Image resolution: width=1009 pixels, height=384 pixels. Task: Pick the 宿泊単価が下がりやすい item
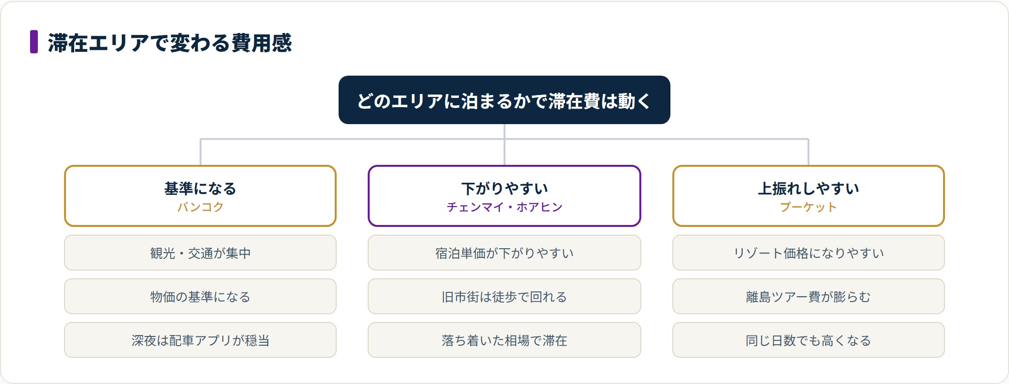pos(504,253)
